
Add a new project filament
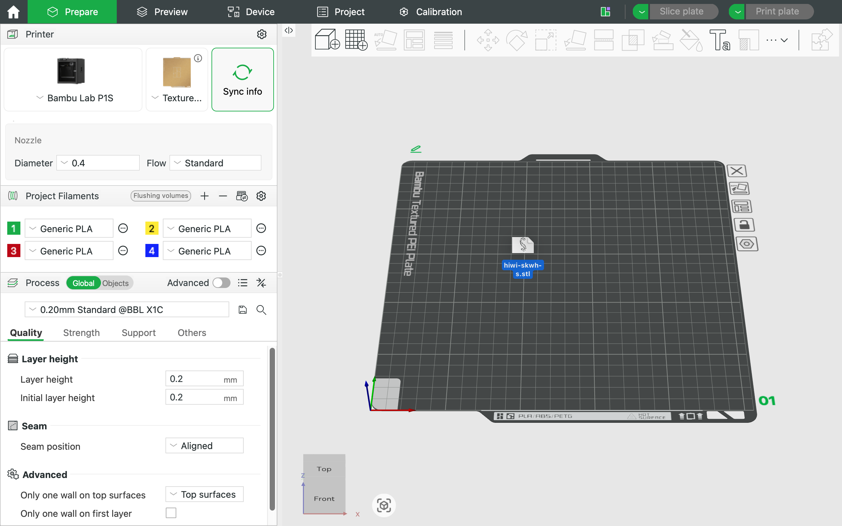pyautogui.click(x=205, y=196)
